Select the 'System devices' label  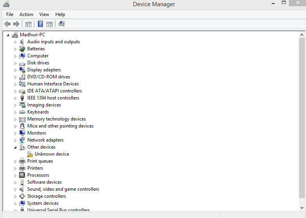coord(43,203)
